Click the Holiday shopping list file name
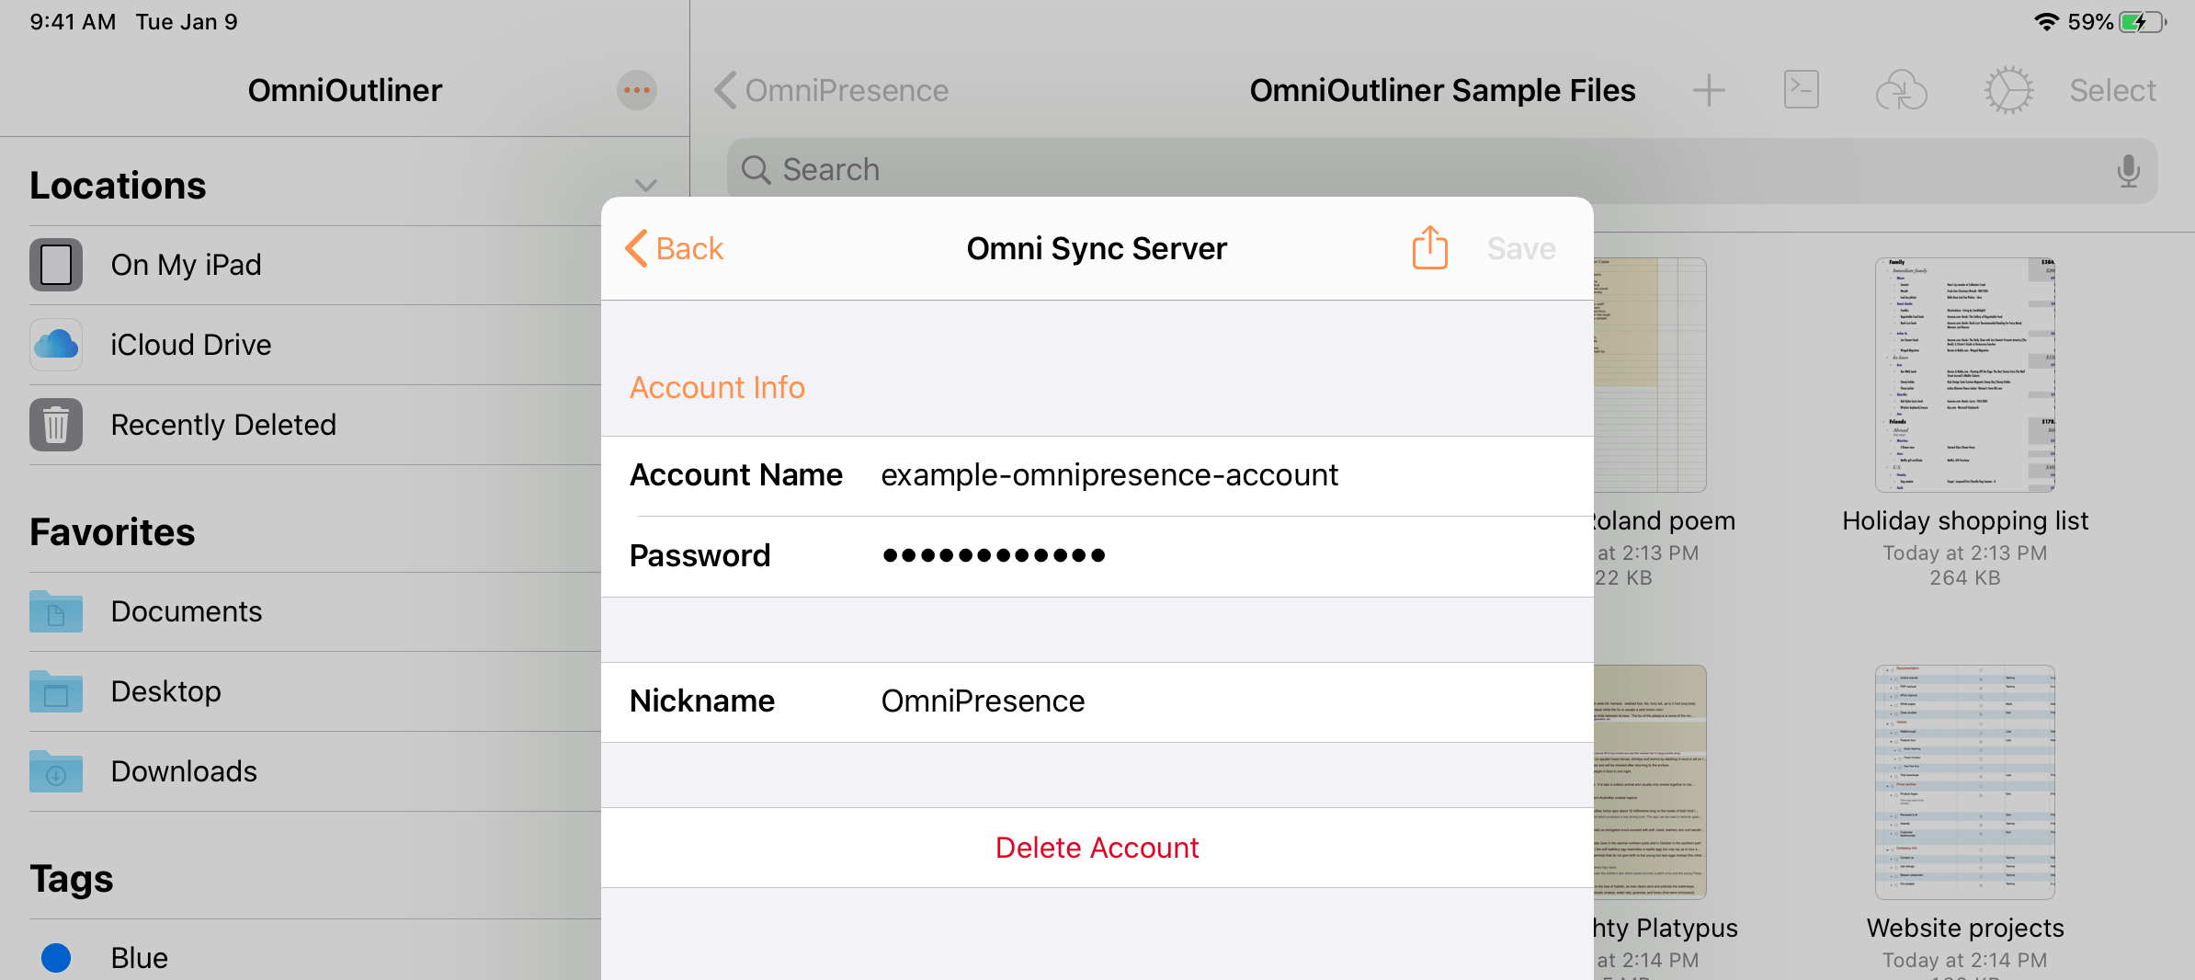 pos(1965,520)
